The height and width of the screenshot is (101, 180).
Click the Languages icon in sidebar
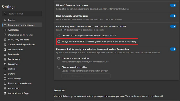5,64
